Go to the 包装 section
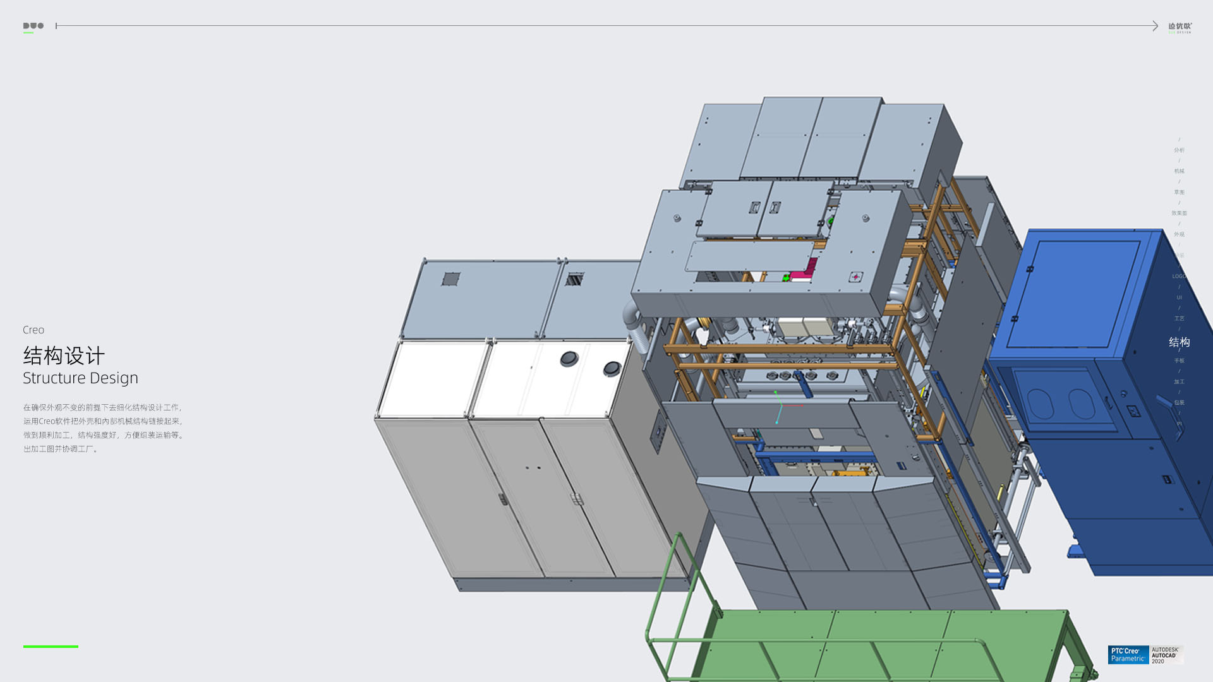The width and height of the screenshot is (1213, 682). [1179, 403]
